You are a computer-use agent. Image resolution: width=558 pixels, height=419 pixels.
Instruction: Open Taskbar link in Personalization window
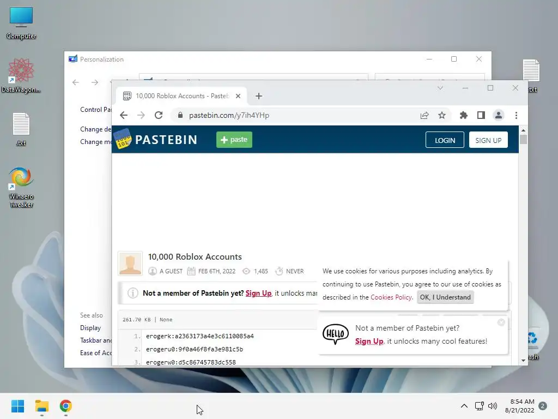pos(96,340)
